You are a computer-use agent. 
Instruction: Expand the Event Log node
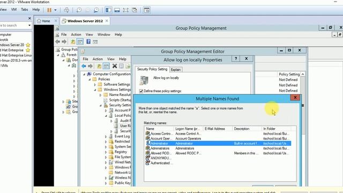(106, 136)
